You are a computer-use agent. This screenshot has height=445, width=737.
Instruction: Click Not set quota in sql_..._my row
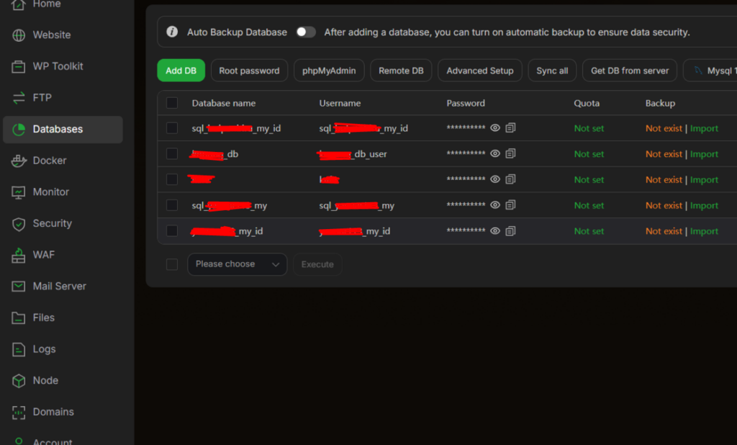589,205
